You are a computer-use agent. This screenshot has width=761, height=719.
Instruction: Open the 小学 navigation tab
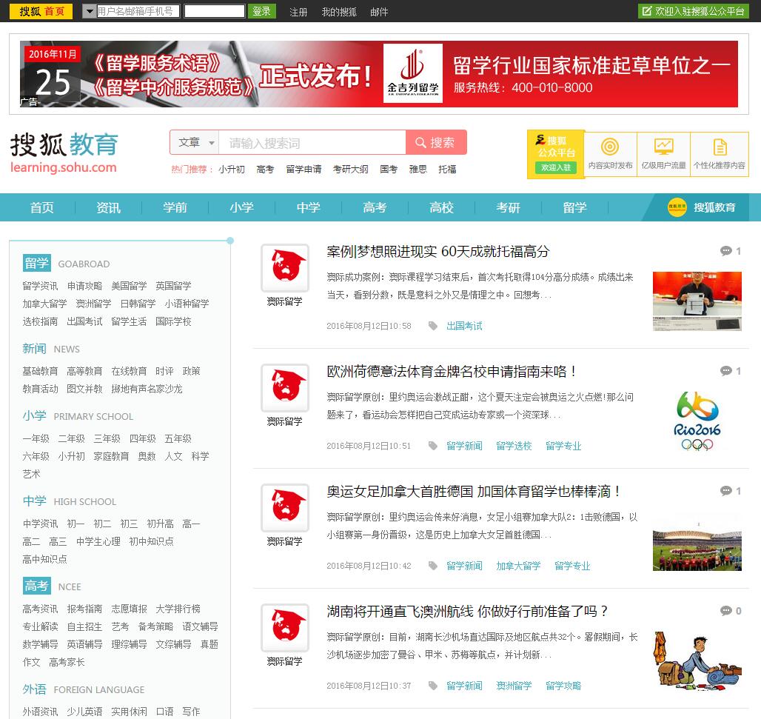pos(241,208)
